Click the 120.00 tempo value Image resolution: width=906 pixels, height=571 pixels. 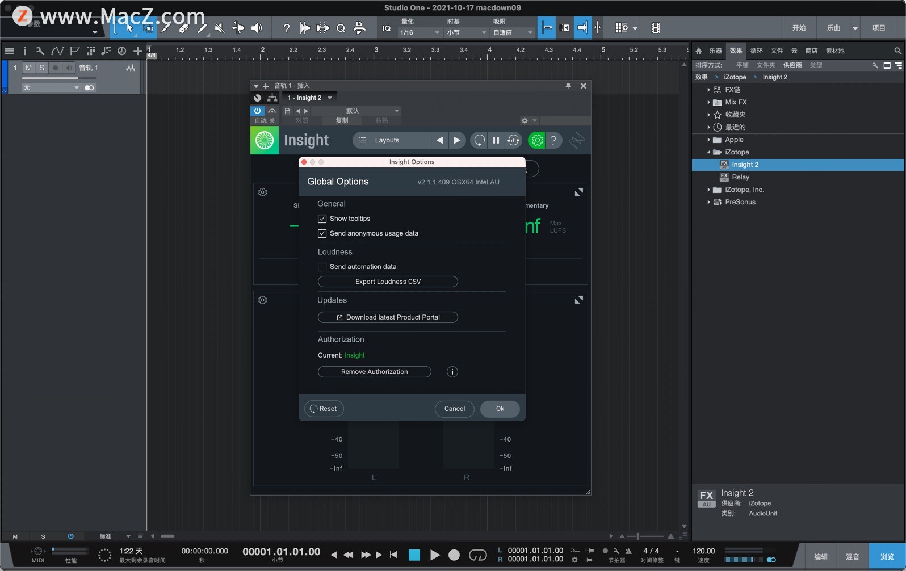704,551
